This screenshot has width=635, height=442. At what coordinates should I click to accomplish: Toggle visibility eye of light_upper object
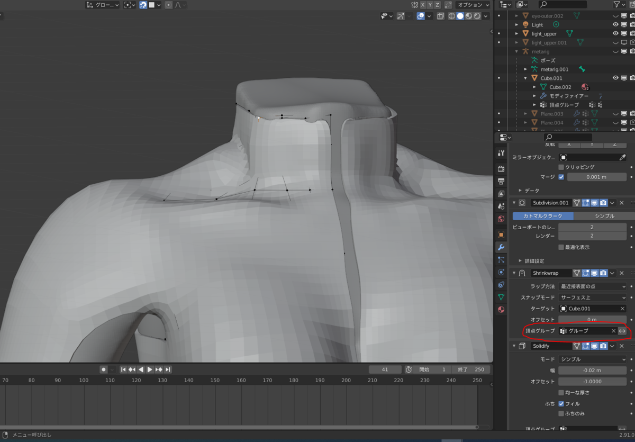coord(615,34)
